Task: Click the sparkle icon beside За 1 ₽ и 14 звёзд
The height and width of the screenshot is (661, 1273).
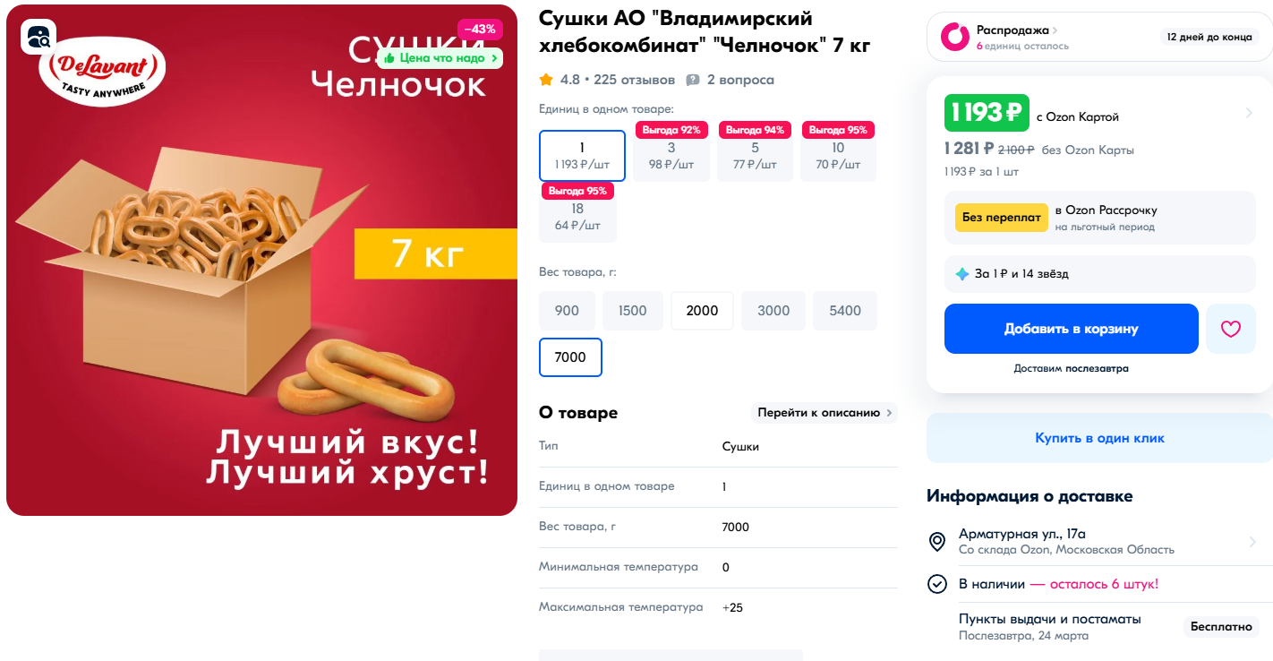Action: 962,274
